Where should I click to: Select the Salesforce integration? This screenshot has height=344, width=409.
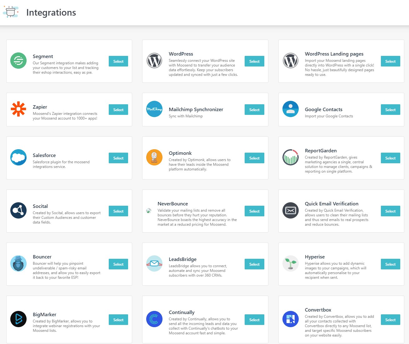118,158
